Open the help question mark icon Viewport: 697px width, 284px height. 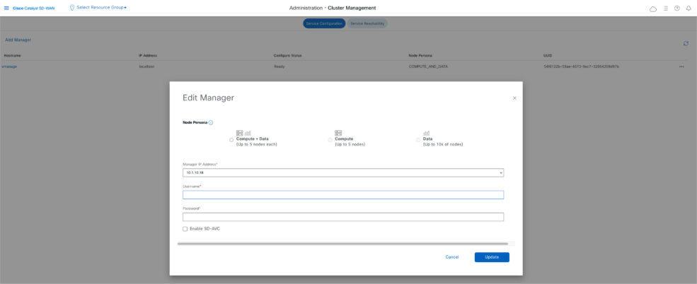point(676,8)
